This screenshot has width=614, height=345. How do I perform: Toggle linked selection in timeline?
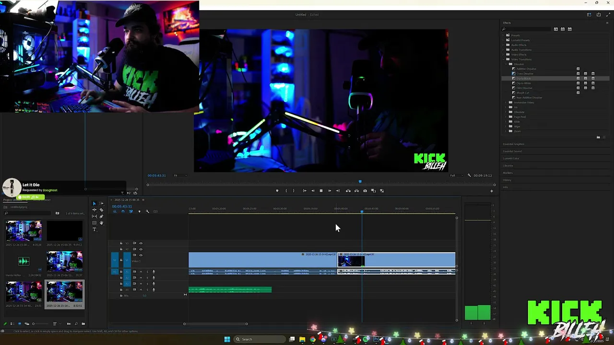click(131, 211)
